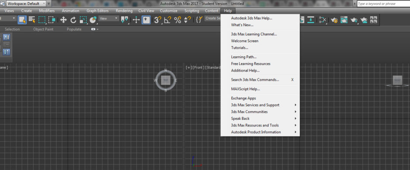Open the Workspace: Default dropdown
This screenshot has width=410, height=170.
(26, 3)
